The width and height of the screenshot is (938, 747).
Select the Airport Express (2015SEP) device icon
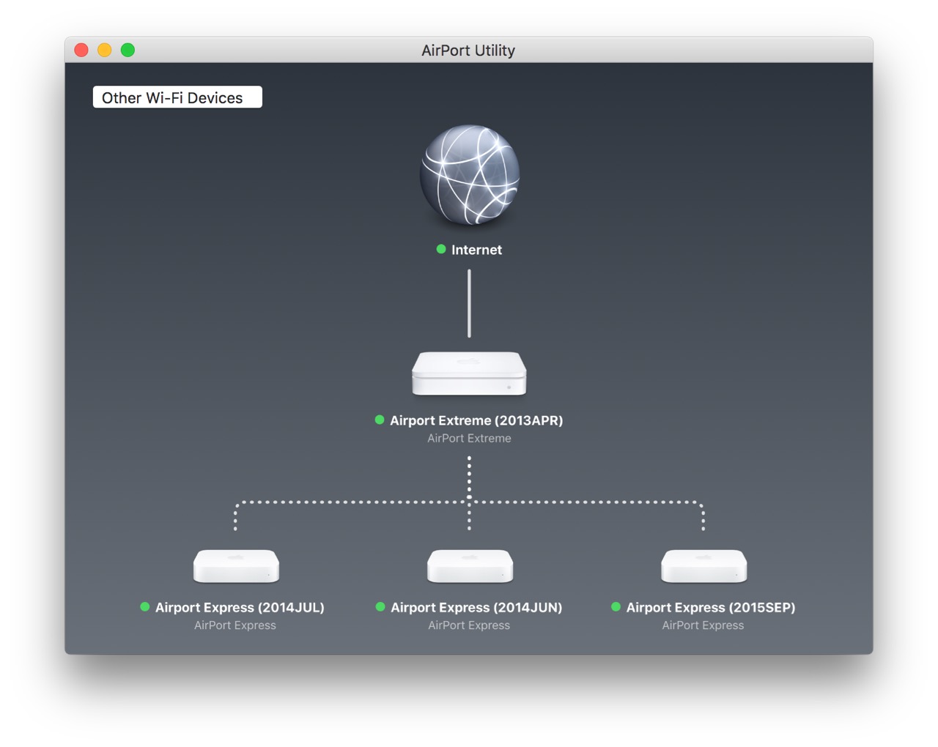(x=703, y=566)
